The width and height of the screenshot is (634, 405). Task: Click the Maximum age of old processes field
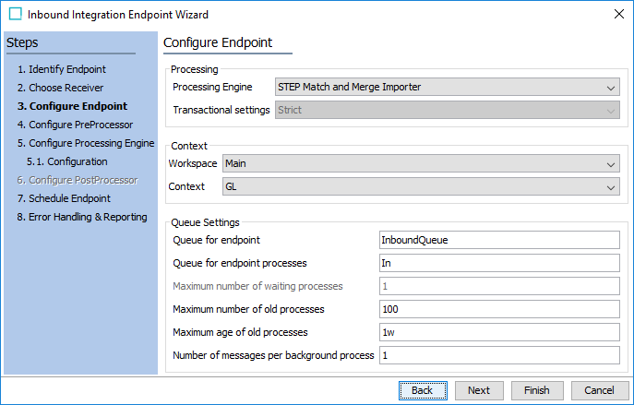499,332
